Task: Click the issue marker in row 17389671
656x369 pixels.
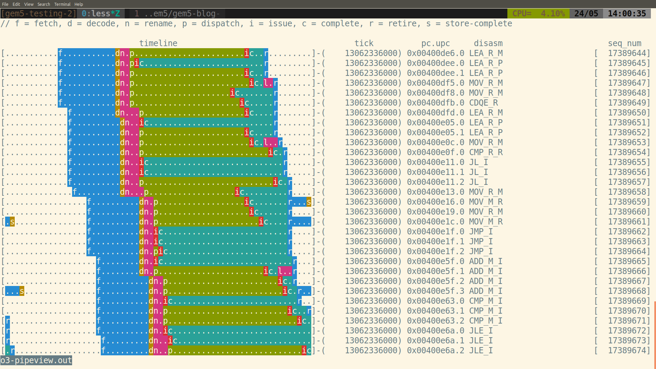Action: (299, 321)
